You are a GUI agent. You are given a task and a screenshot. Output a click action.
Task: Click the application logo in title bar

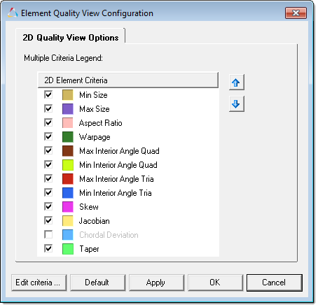13,13
